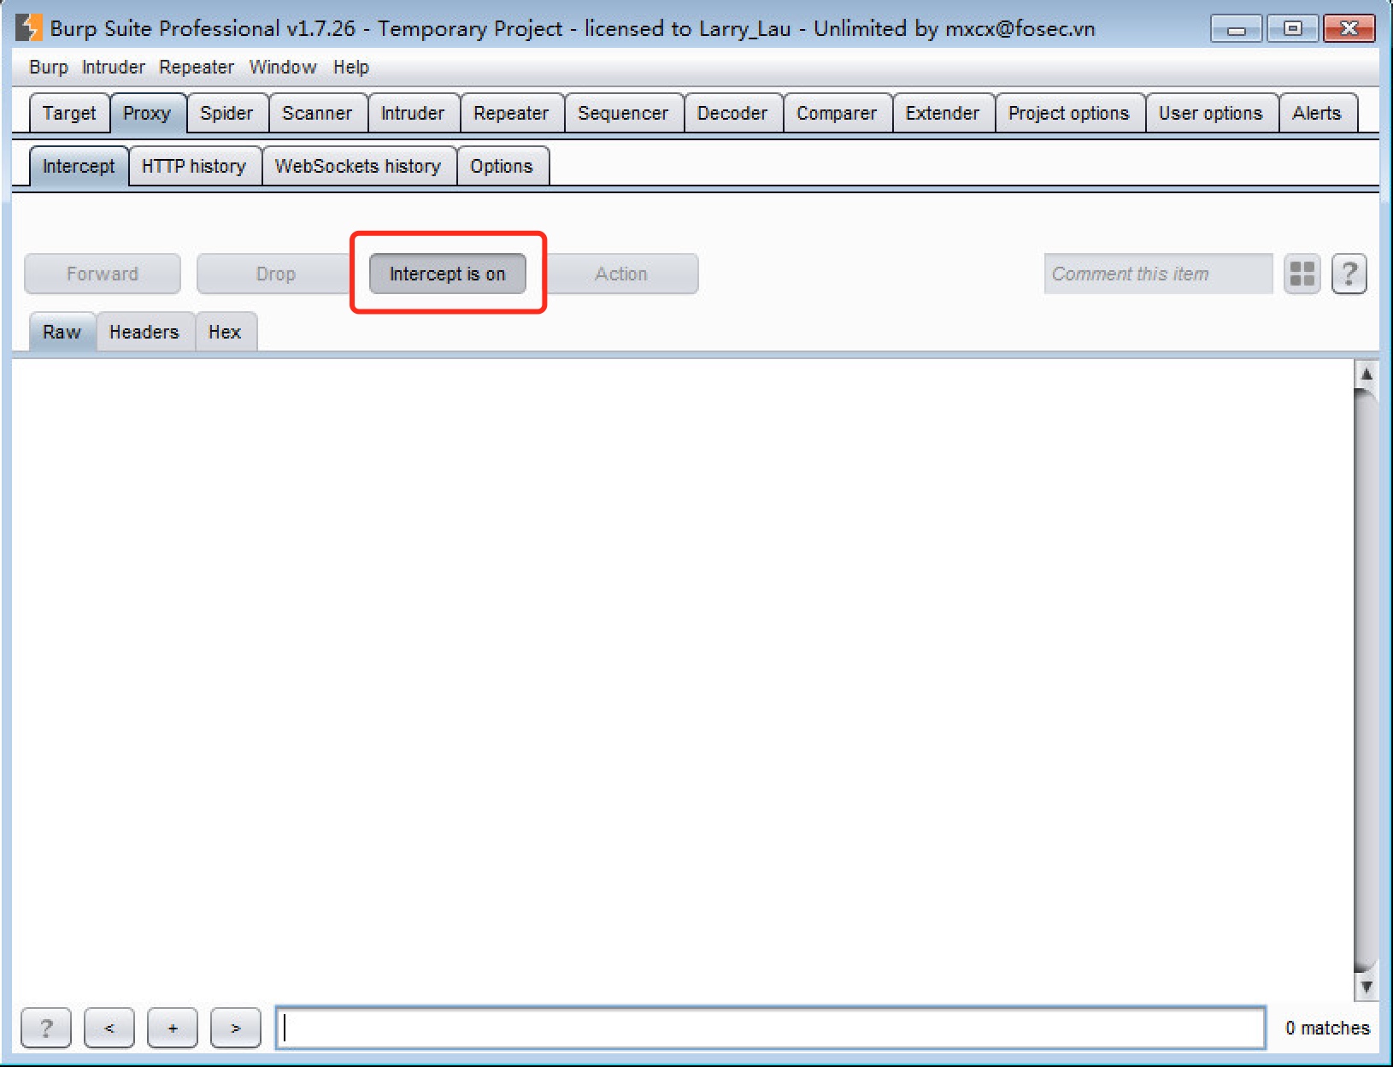Image resolution: width=1393 pixels, height=1067 pixels.
Task: Click the Drop button
Action: point(275,274)
